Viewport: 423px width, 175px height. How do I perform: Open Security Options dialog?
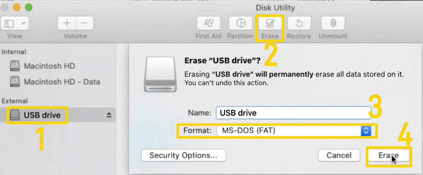click(183, 155)
